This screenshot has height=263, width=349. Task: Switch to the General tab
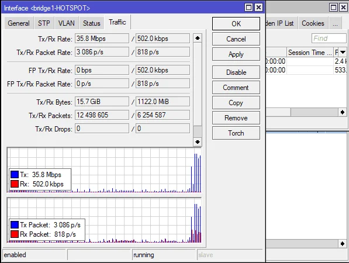pos(19,23)
